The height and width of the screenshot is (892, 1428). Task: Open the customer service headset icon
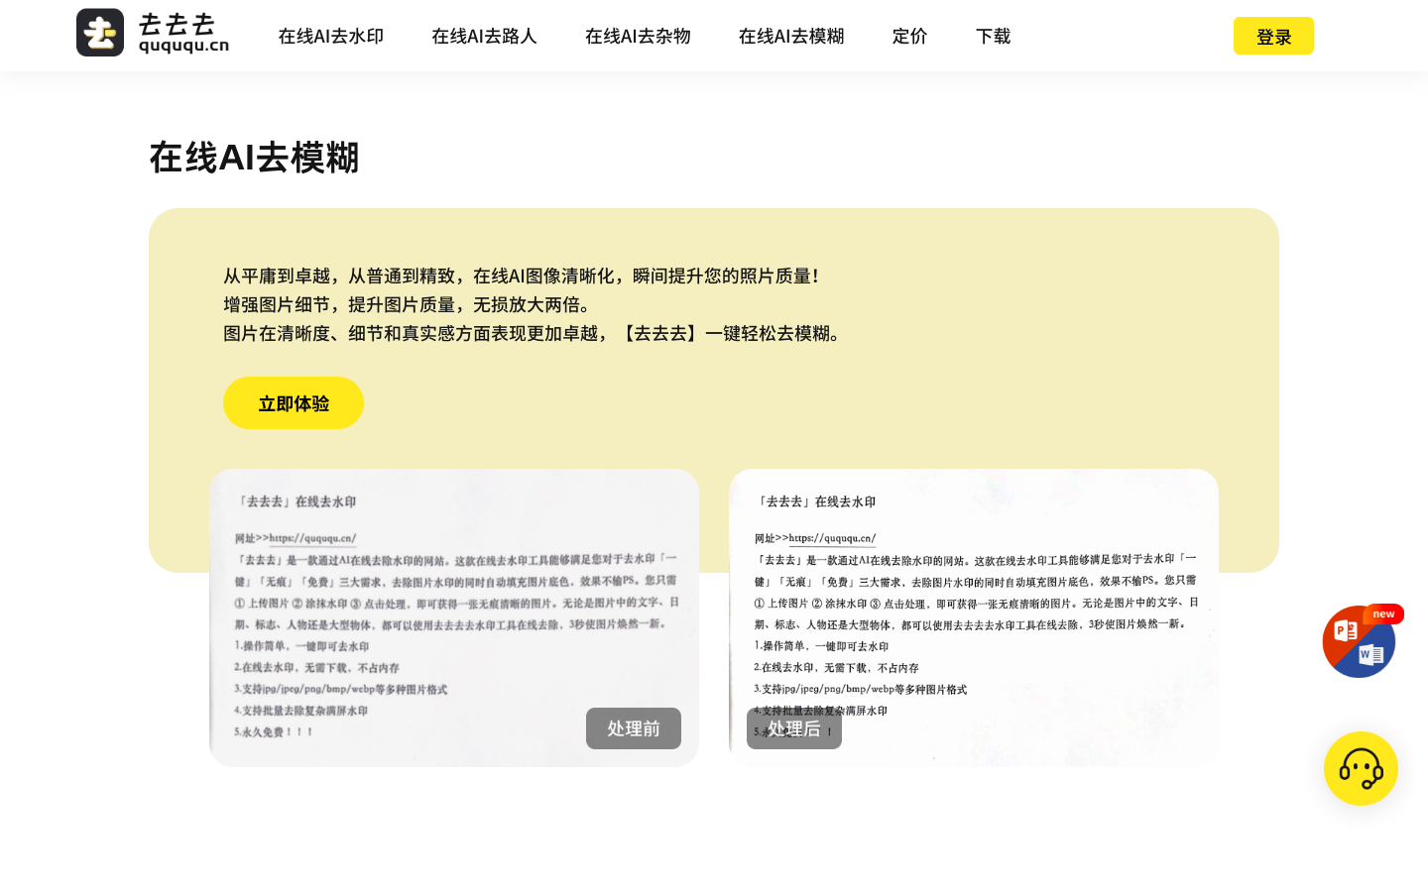coord(1361,768)
